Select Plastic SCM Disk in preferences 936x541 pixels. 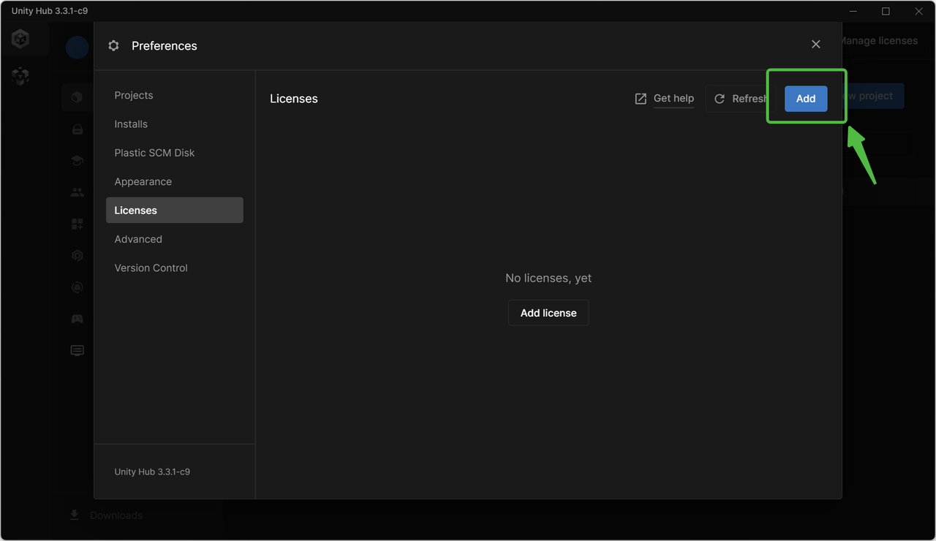click(154, 153)
